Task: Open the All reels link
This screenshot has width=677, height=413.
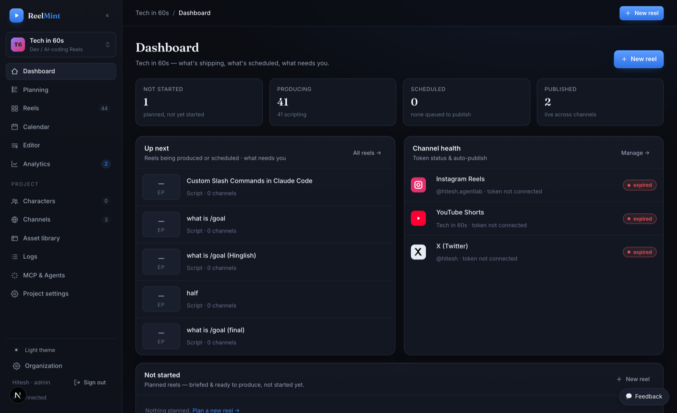Action: [367, 153]
